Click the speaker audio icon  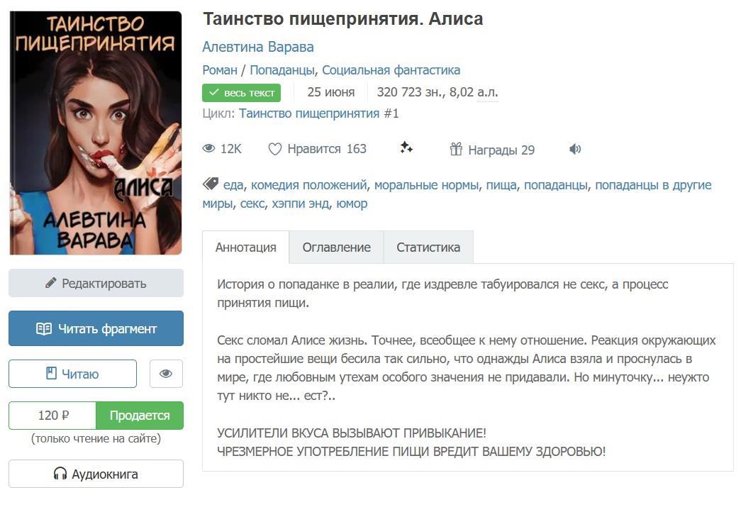tap(574, 150)
